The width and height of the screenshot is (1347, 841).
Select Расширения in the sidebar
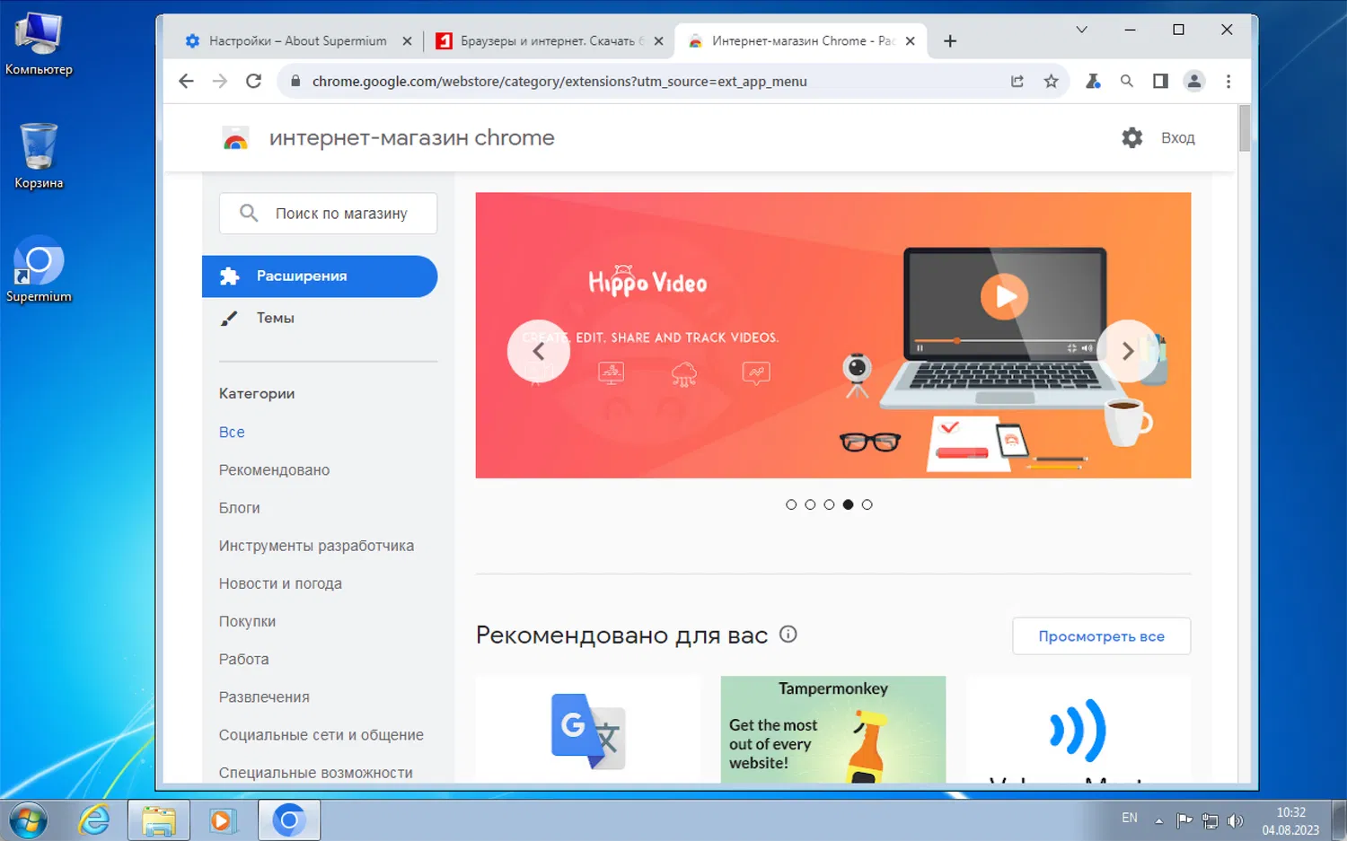click(320, 276)
